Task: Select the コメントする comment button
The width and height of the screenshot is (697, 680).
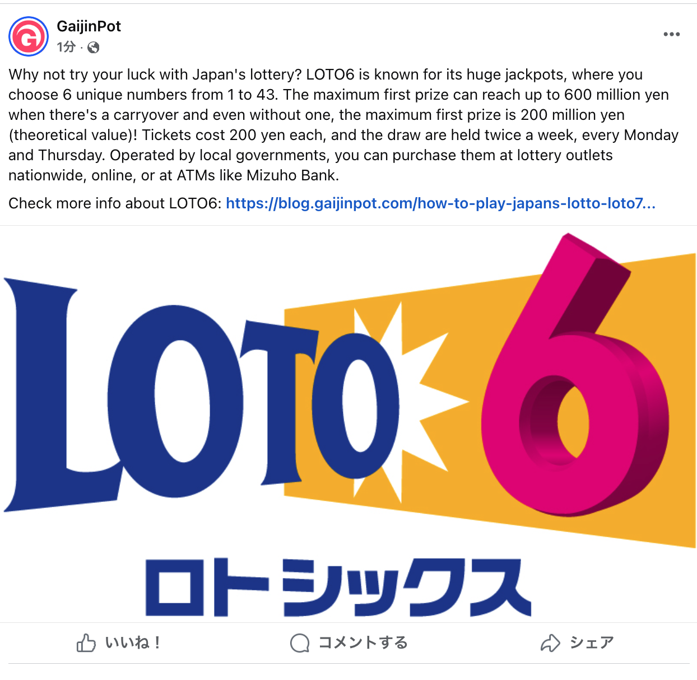Action: 363,642
